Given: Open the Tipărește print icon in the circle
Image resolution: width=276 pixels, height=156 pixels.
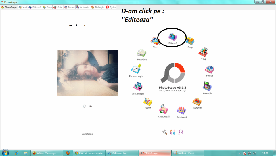Looking at the screenshot, I should [197, 102].
